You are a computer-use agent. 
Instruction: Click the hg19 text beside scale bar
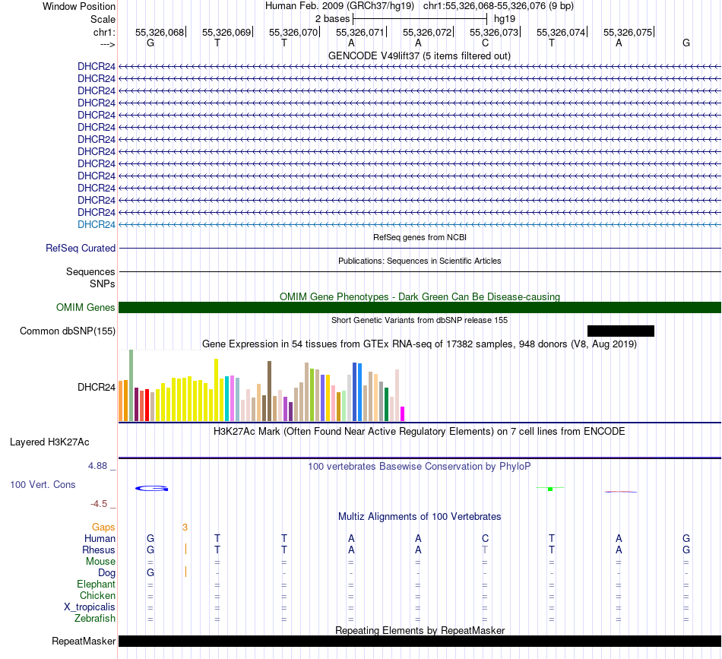coord(505,19)
